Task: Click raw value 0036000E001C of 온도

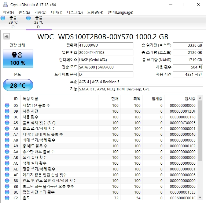Action: click(183, 198)
